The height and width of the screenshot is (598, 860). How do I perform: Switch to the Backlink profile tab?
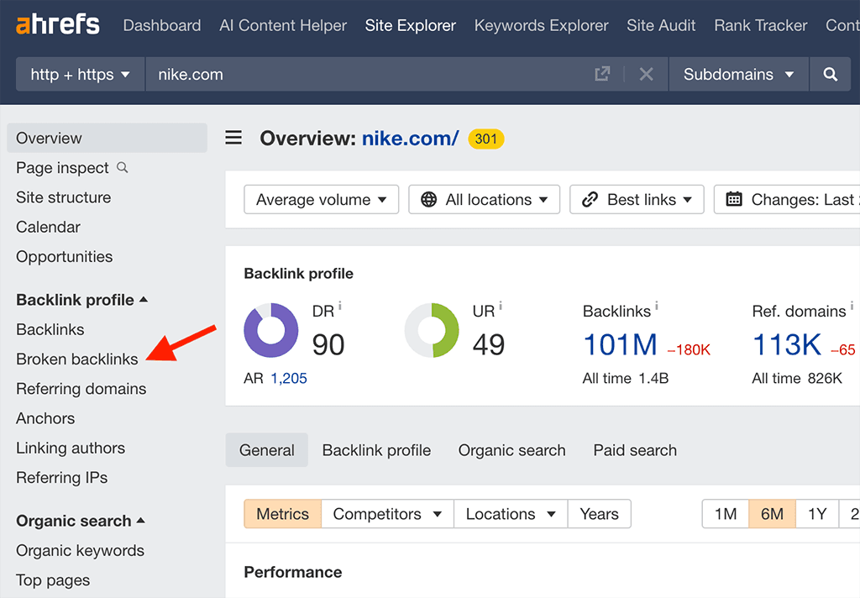(376, 450)
